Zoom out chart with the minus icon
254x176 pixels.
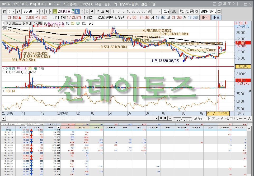coord(240,119)
